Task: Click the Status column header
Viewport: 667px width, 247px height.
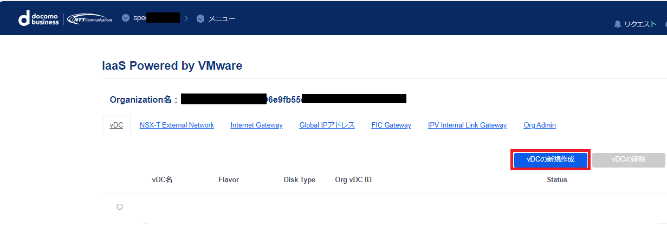Action: pyautogui.click(x=557, y=179)
